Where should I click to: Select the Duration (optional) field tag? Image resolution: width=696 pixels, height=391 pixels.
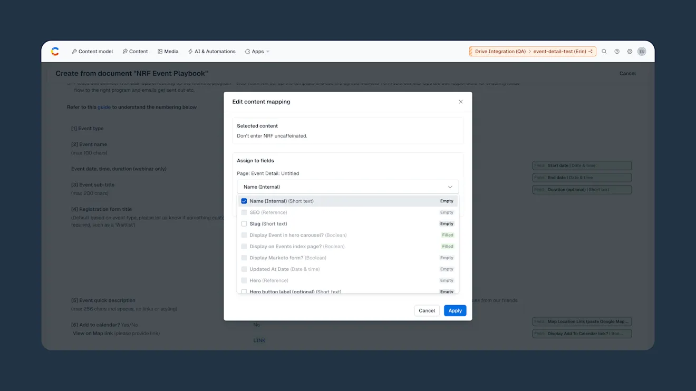(x=582, y=190)
